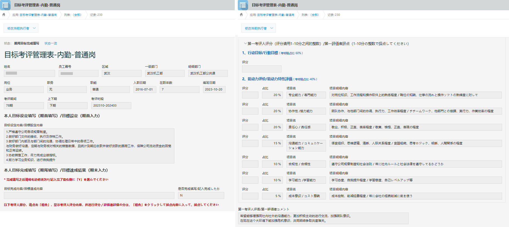Open the right pane 修改当前执行者 dropdown
Viewport: 509px width, 227px height.
coord(258,28)
